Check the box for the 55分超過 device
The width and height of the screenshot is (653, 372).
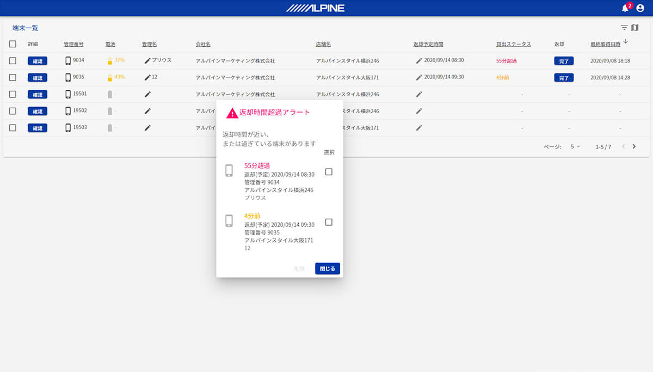[x=329, y=172]
